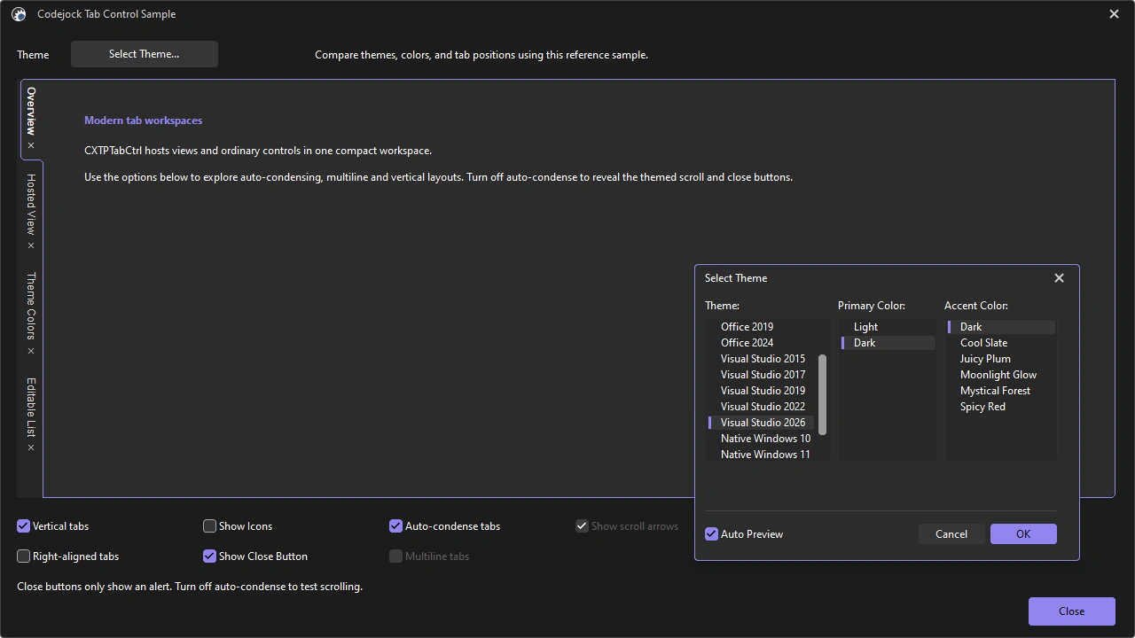
Task: Click the Modern tab workspaces heading
Action: [x=144, y=121]
